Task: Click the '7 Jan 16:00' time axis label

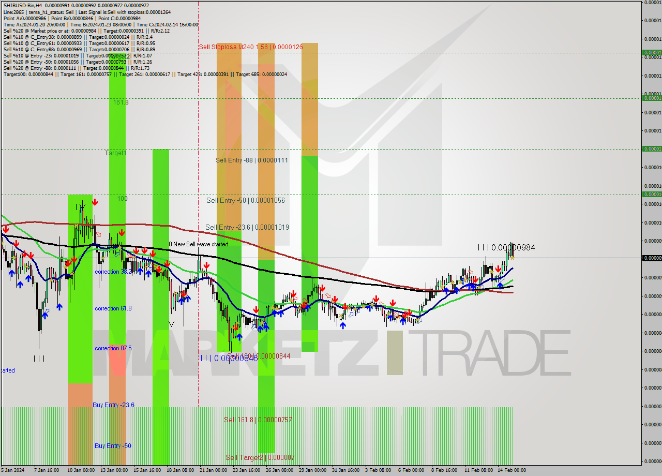Action: (47, 470)
